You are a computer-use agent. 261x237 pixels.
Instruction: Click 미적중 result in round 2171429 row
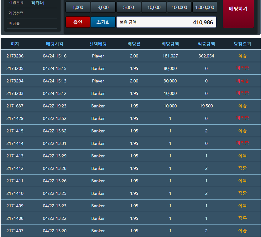pyautogui.click(x=243, y=118)
